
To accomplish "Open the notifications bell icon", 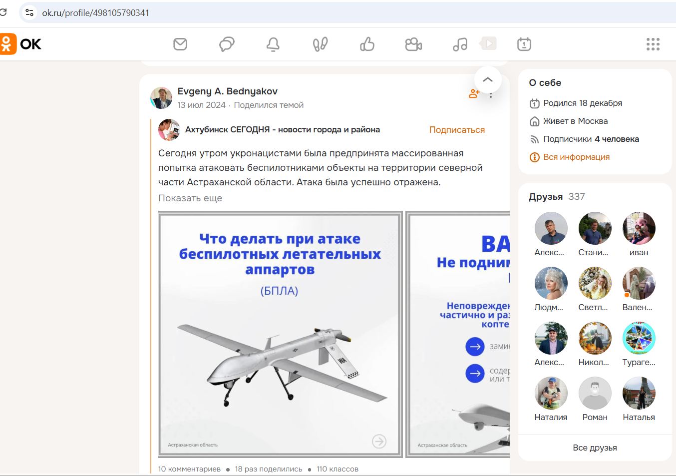I will 272,44.
